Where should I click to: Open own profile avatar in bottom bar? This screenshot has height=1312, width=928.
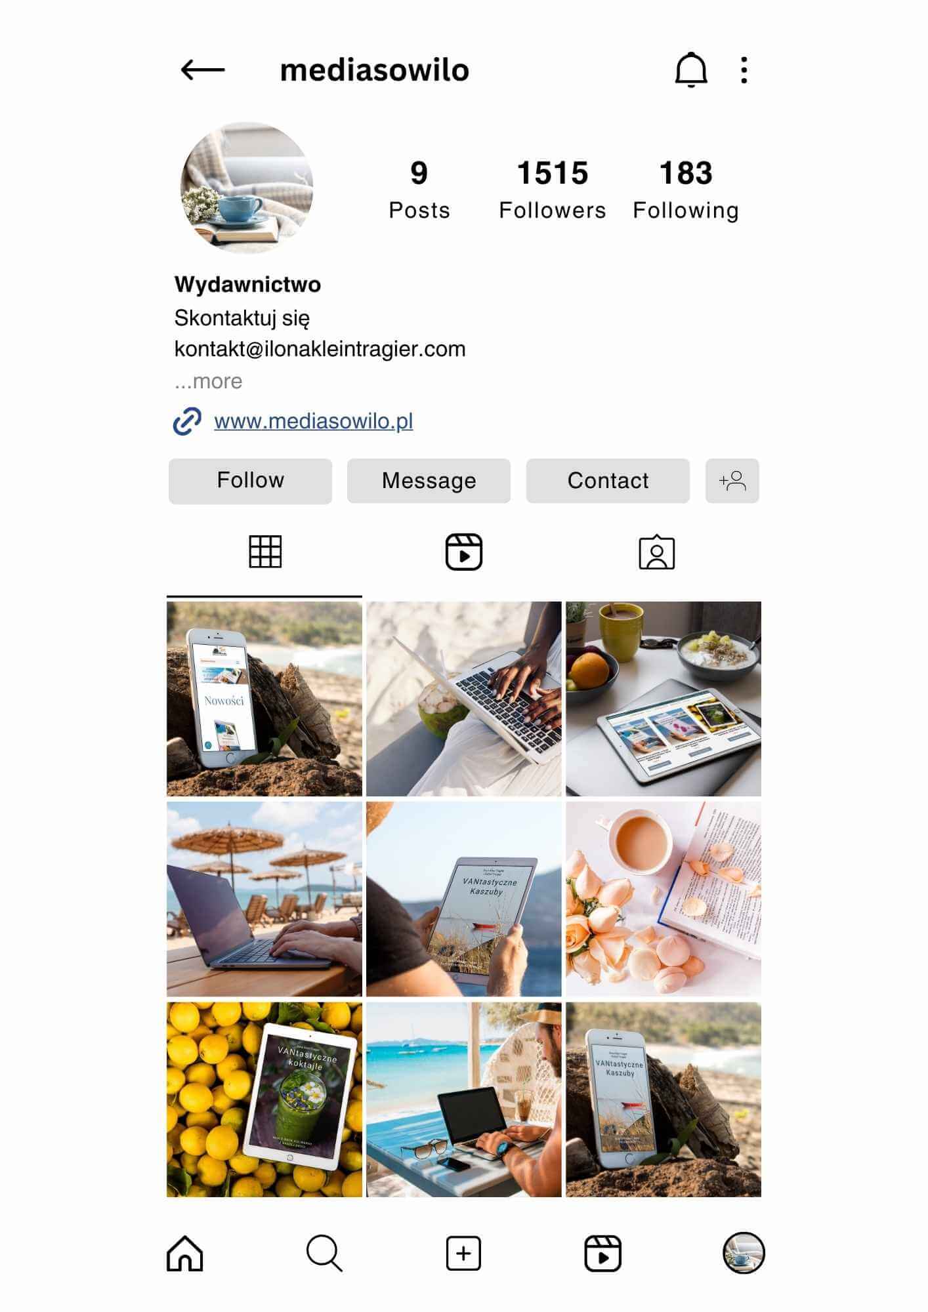(744, 1253)
